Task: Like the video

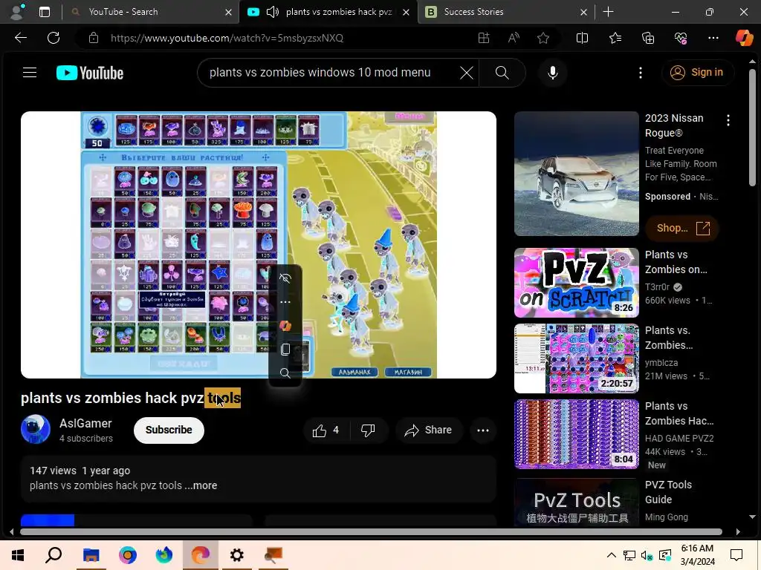Action: click(326, 430)
